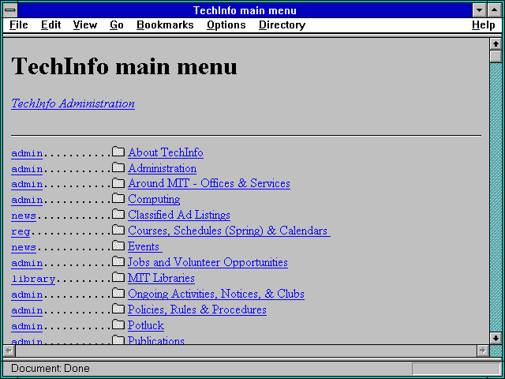Image resolution: width=505 pixels, height=379 pixels.
Task: Click the Document: Done status text
Action: coord(50,369)
